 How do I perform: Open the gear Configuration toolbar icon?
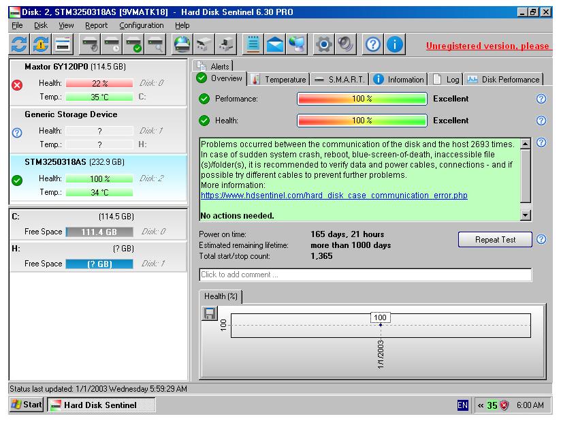(x=323, y=45)
